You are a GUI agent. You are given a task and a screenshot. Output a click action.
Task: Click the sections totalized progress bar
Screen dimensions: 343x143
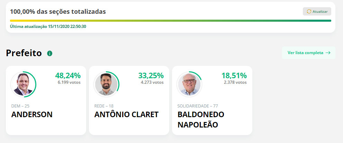coord(171,21)
